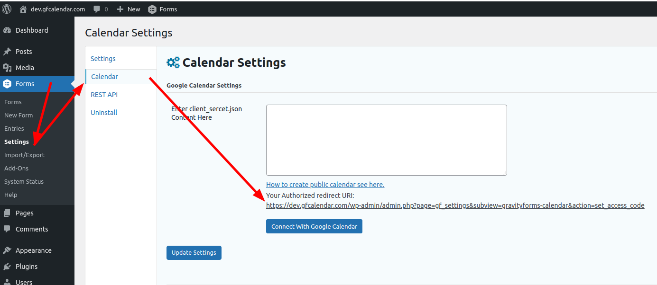Viewport: 657px width, 285px height.
Task: Switch to the Uninstall tab
Action: tap(103, 112)
